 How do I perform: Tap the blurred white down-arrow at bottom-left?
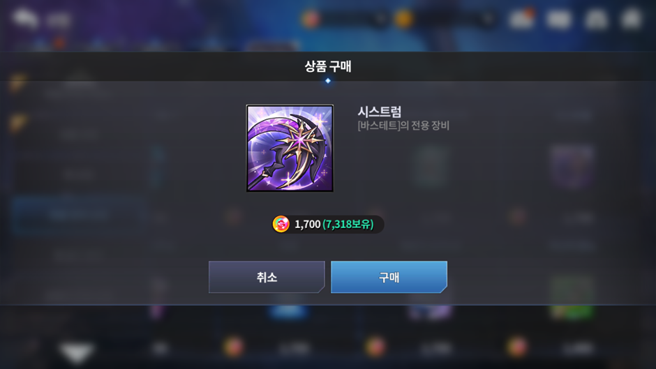[x=77, y=352]
